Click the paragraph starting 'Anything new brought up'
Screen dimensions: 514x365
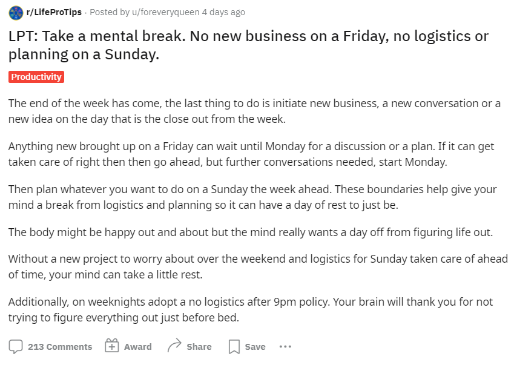click(251, 154)
